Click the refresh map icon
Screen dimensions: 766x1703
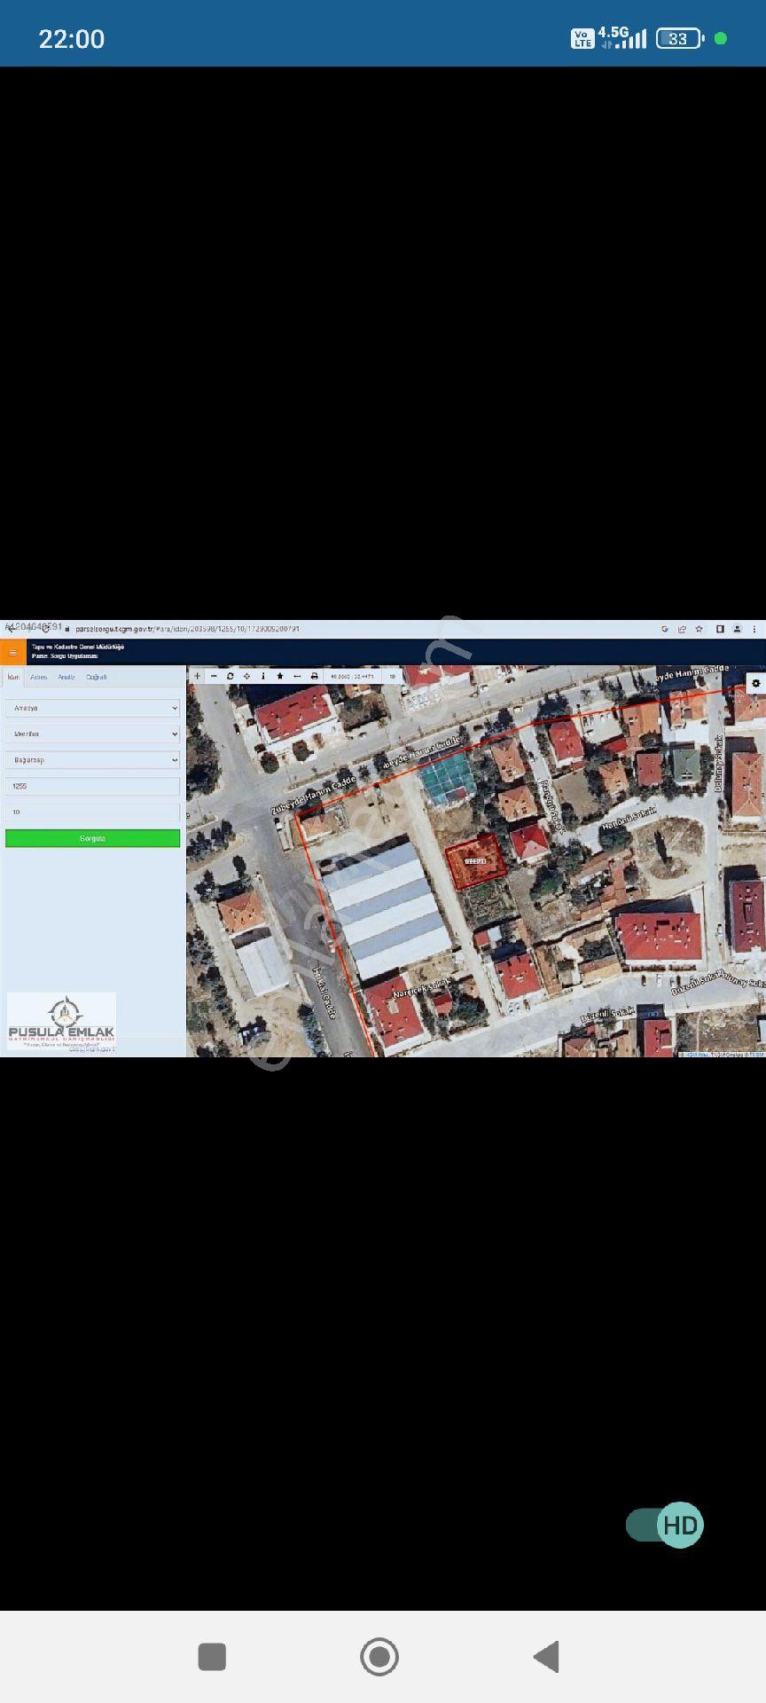(x=231, y=676)
